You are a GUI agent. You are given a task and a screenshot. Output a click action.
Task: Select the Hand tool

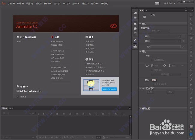(191, 112)
